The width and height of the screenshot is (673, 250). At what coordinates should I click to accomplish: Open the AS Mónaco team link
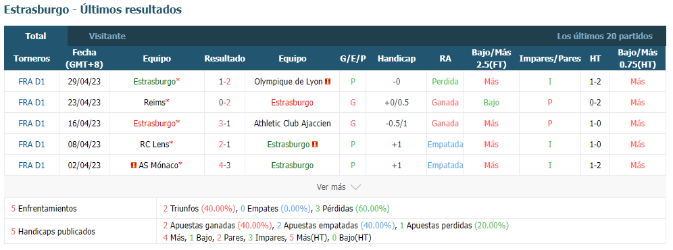[158, 166]
